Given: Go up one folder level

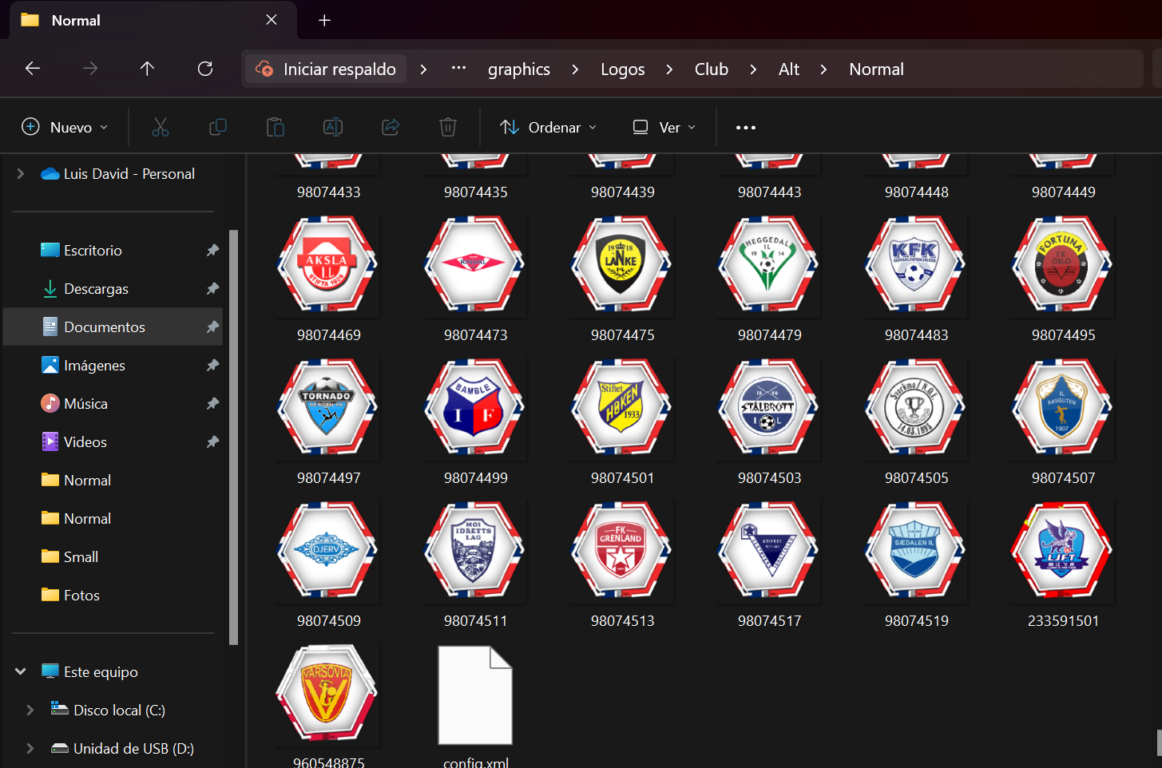Looking at the screenshot, I should 147,69.
